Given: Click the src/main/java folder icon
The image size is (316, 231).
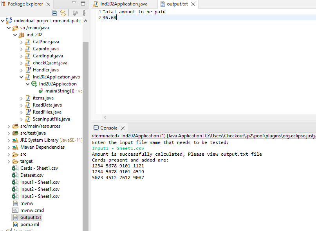Looking at the screenshot, I should click(x=15, y=28).
